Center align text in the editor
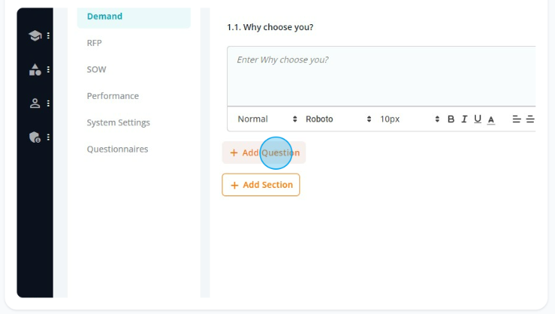Image resolution: width=555 pixels, height=314 pixels. pos(530,119)
